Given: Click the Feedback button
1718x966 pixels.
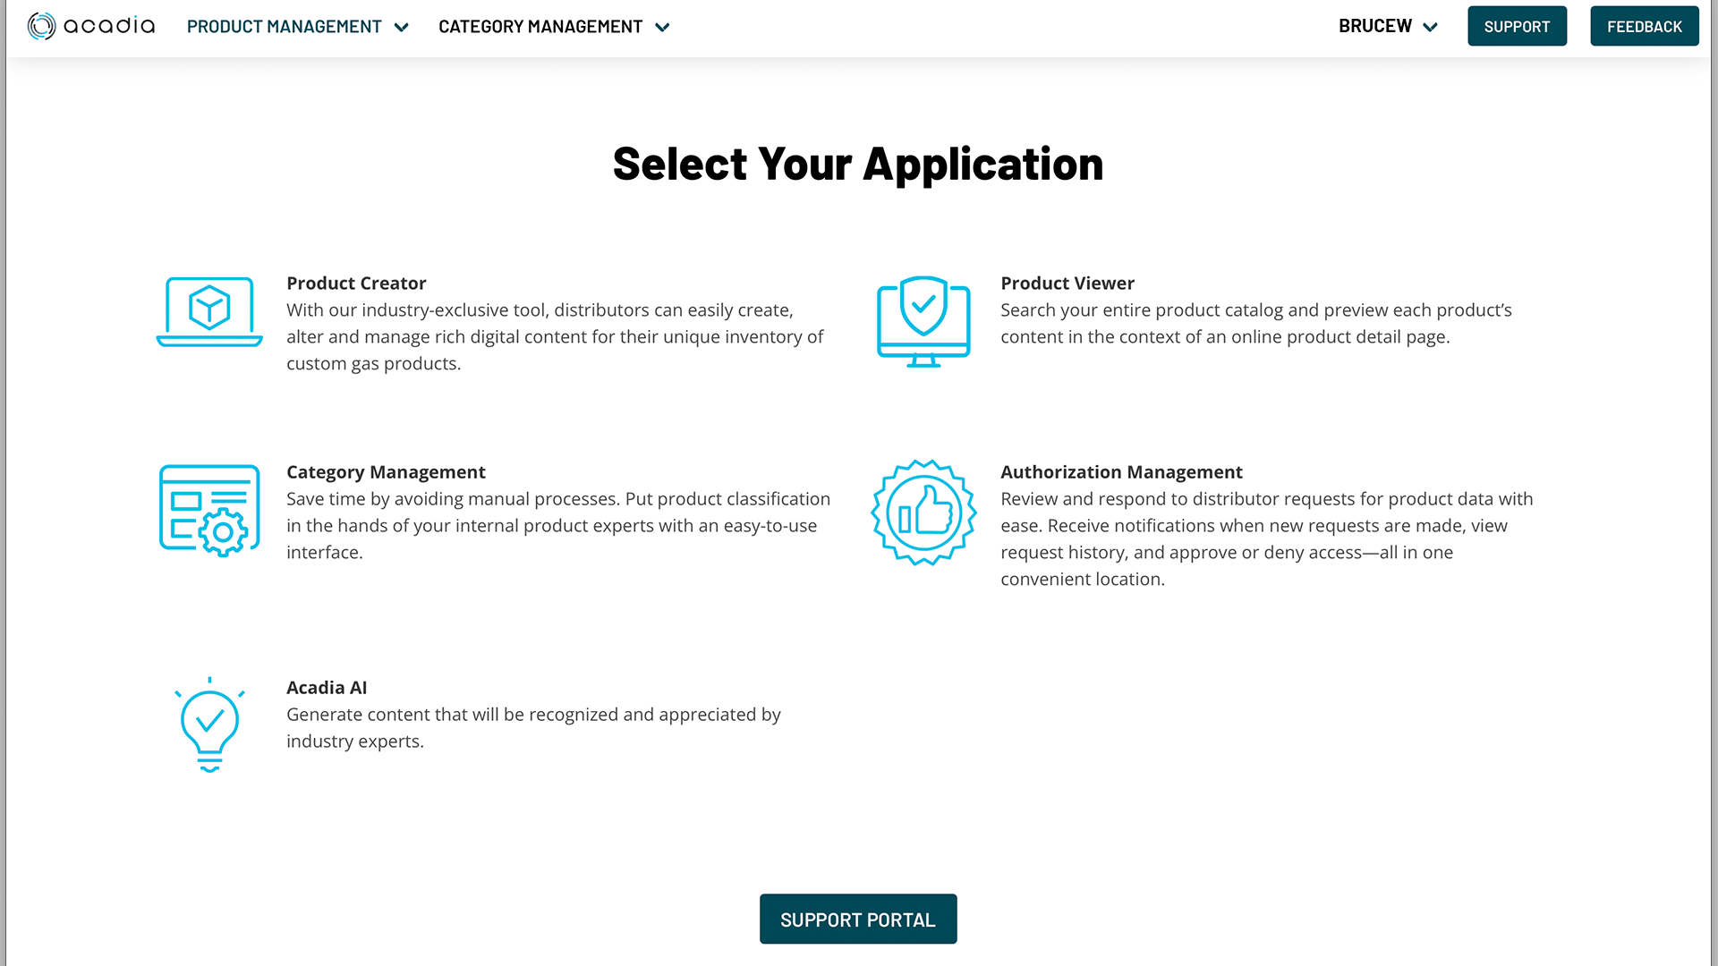Looking at the screenshot, I should tap(1644, 26).
